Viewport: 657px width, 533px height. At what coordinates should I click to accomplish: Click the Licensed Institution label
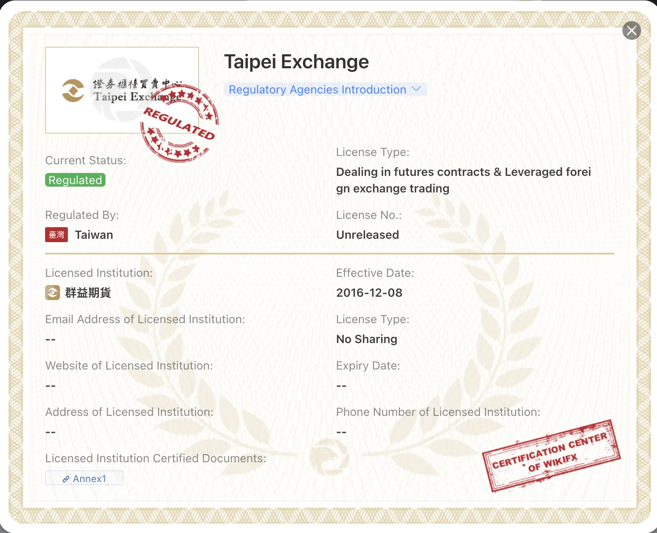(x=99, y=273)
